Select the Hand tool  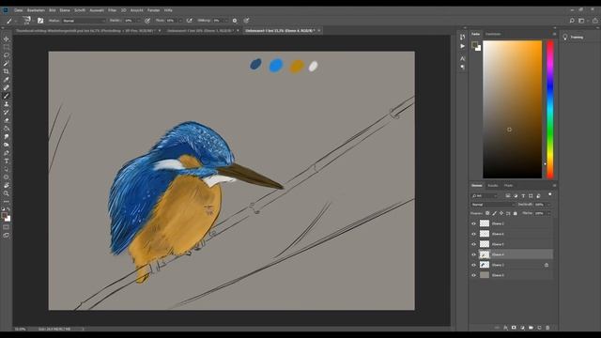[7, 186]
